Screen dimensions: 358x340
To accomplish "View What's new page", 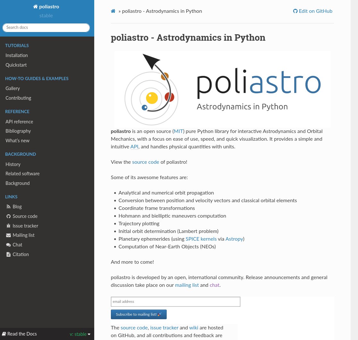I will click(x=17, y=141).
